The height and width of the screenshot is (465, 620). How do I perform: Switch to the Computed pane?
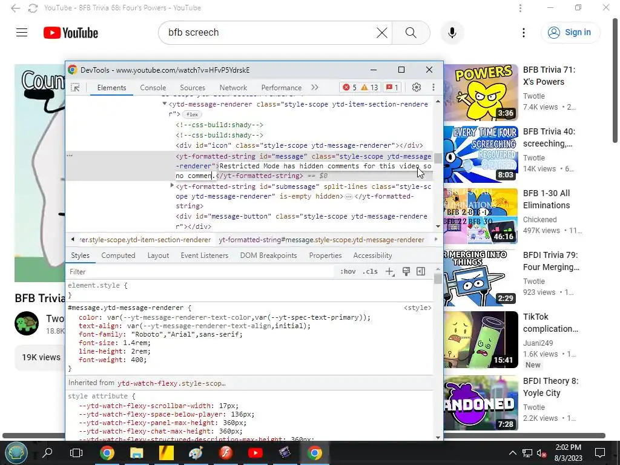coord(118,256)
